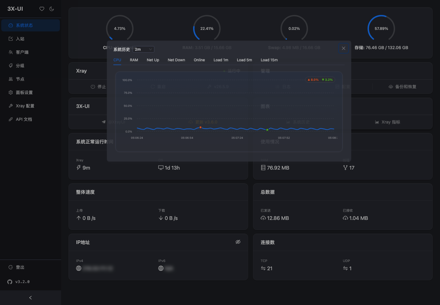Click the green minimum marker on chart
440x305 pixels.
tap(267, 130)
